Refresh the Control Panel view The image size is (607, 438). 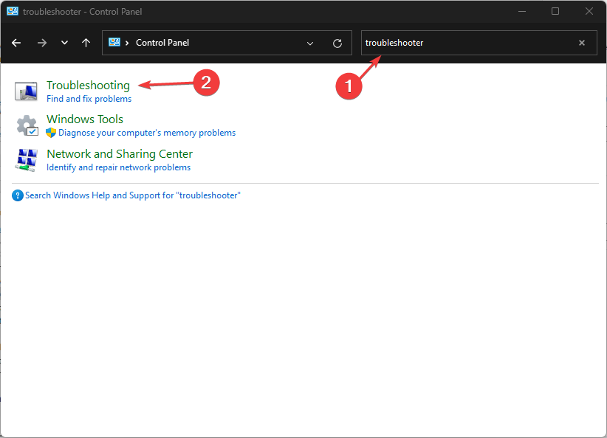point(337,44)
